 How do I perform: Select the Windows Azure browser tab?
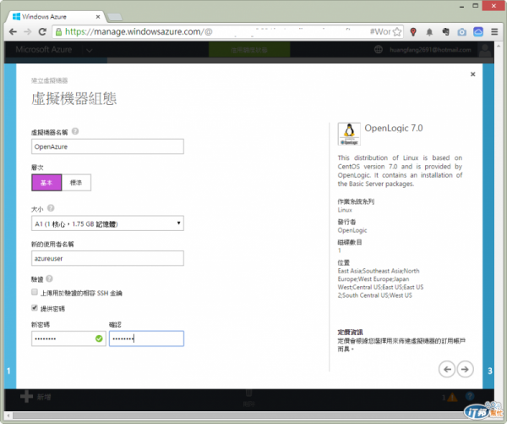[55, 17]
